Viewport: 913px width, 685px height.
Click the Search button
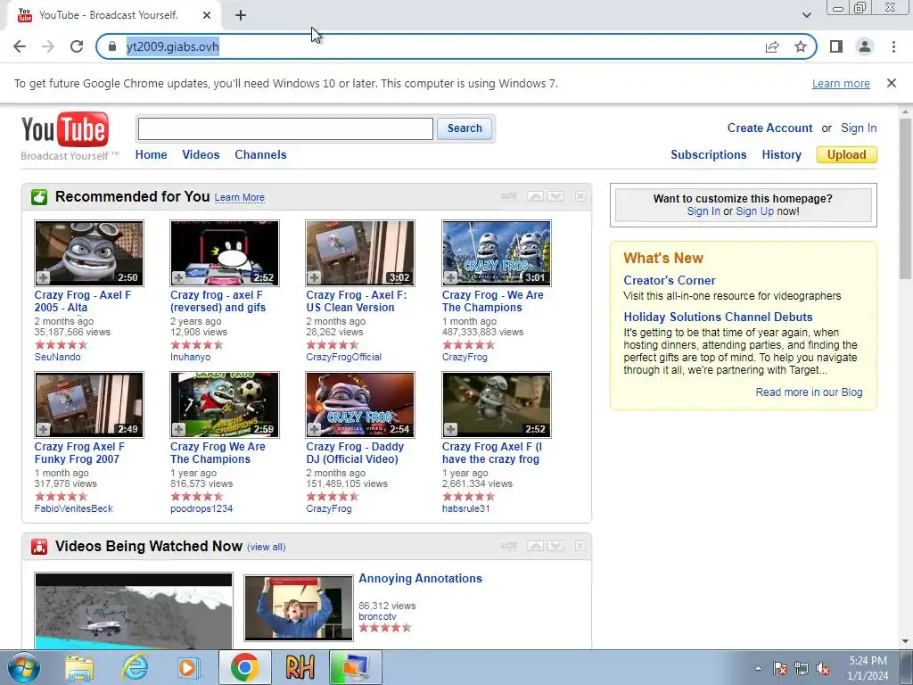[465, 128]
